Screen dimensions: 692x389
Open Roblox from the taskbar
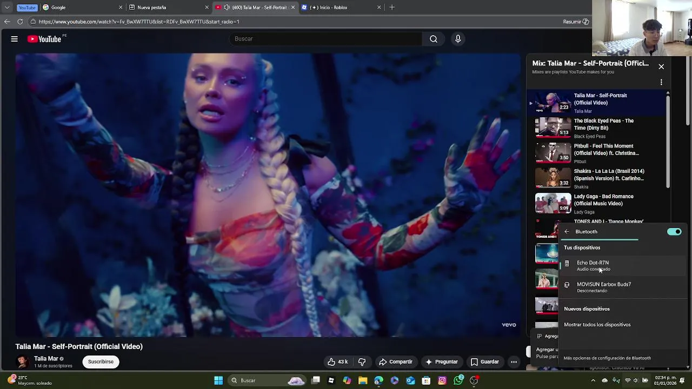click(331, 380)
